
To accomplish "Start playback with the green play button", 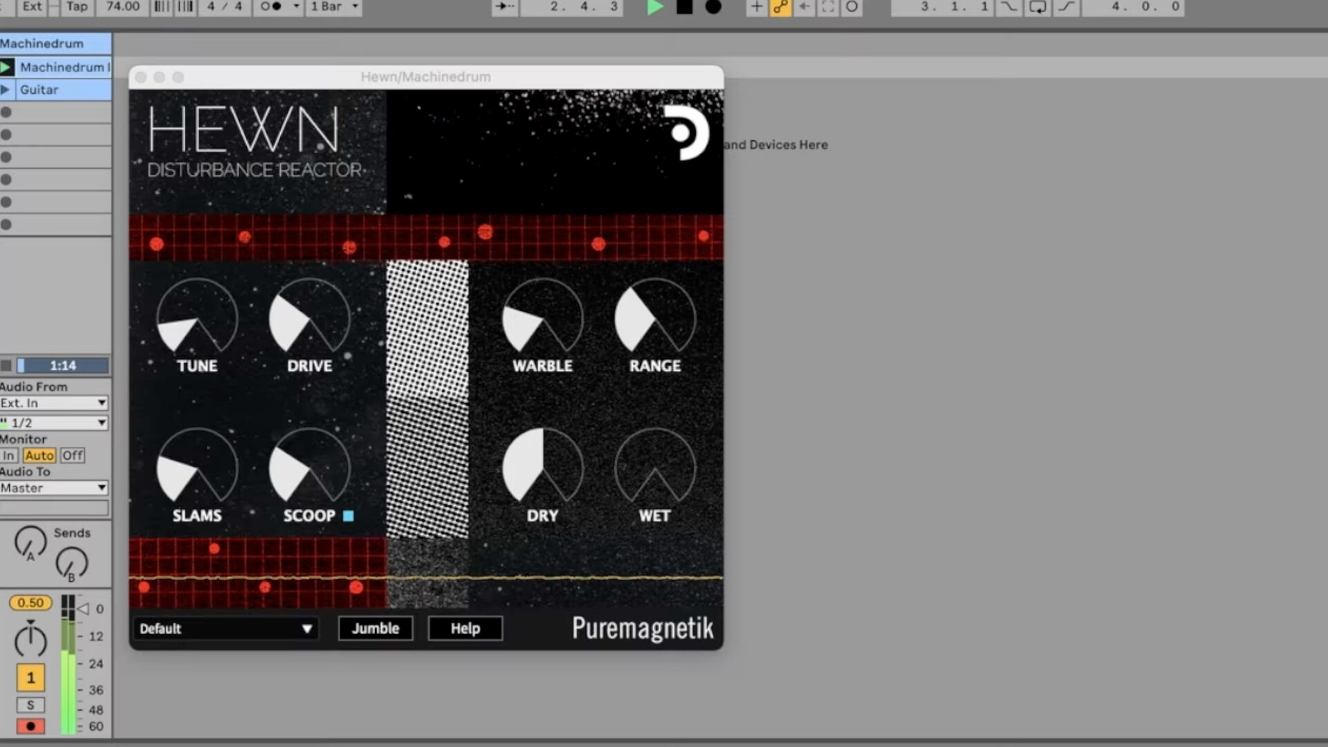I will click(655, 7).
